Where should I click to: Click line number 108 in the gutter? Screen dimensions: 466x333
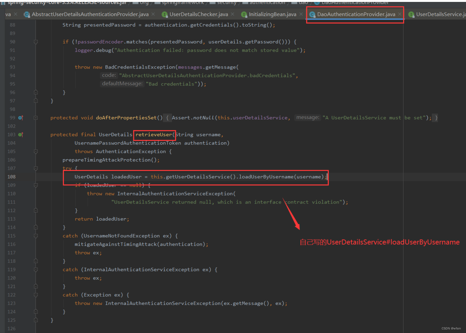coord(11,177)
